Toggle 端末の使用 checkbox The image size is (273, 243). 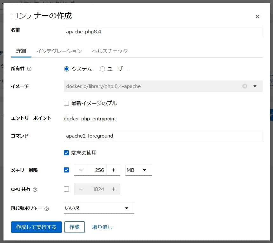(x=66, y=153)
